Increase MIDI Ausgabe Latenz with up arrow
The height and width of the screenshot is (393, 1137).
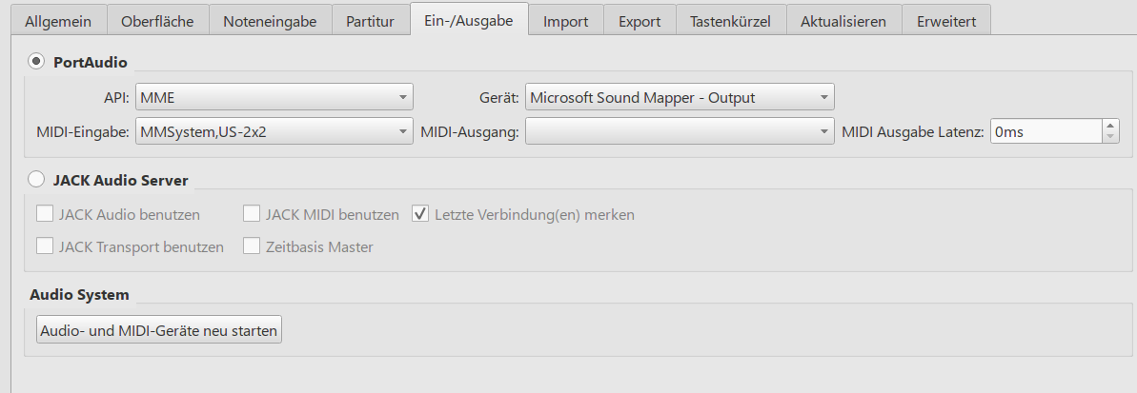(x=1109, y=126)
